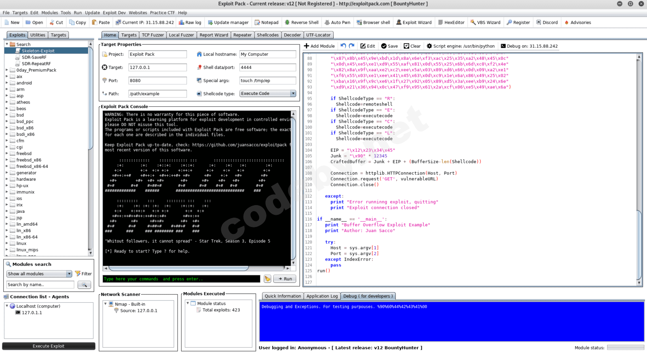
Task: Click the Run button in console
Action: coord(285,279)
